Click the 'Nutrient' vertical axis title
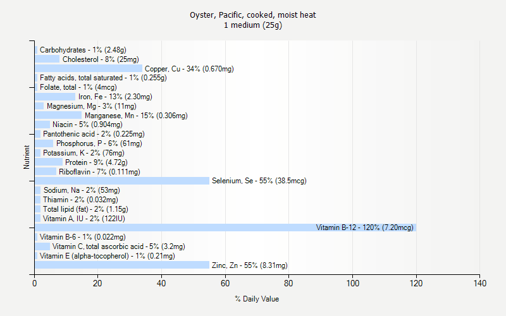506x316 pixels. (27, 157)
